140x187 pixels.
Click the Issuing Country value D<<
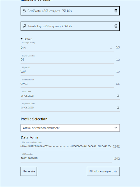tap(23, 48)
